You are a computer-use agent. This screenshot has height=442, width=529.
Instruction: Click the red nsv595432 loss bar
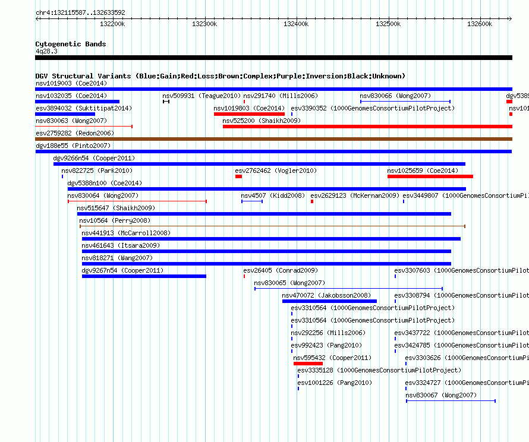pos(308,364)
